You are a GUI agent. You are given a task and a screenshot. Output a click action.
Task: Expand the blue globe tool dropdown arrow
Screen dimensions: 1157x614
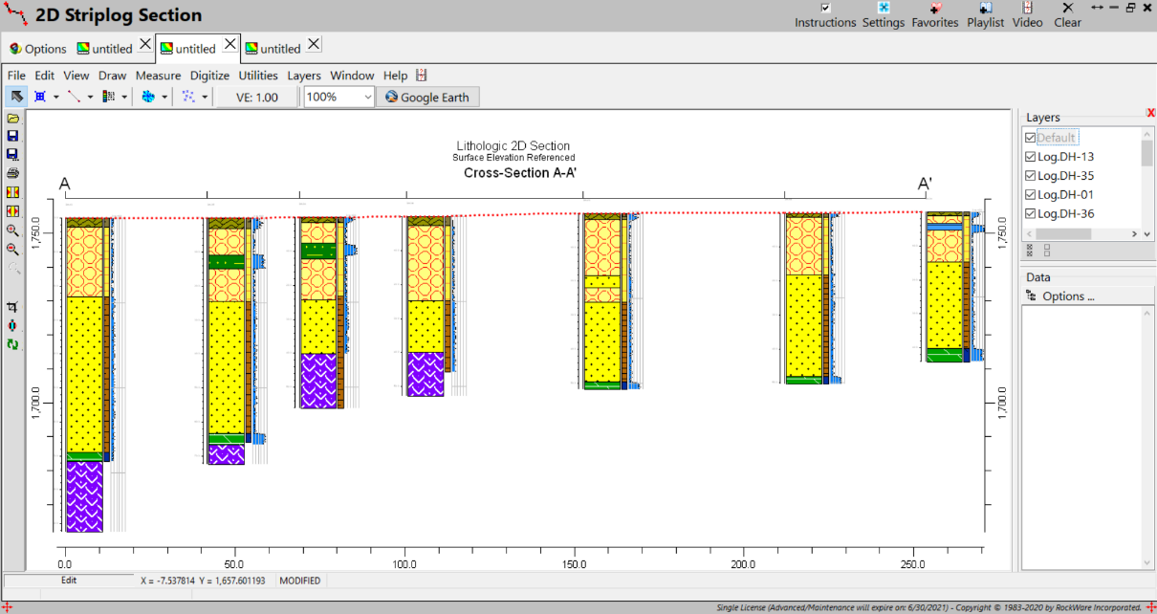click(164, 97)
